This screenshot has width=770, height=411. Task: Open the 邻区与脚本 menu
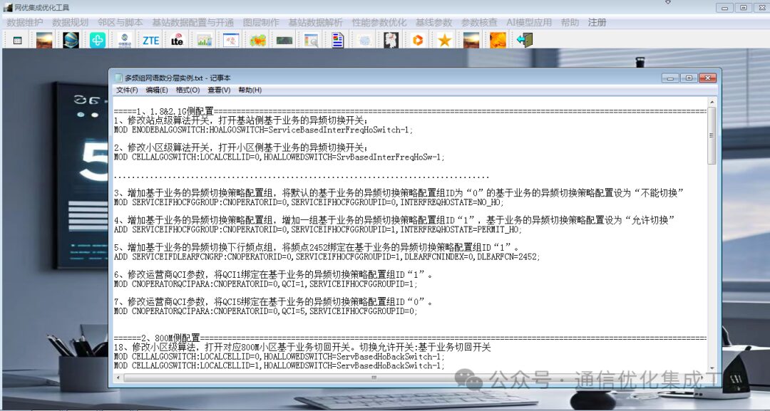tap(120, 23)
